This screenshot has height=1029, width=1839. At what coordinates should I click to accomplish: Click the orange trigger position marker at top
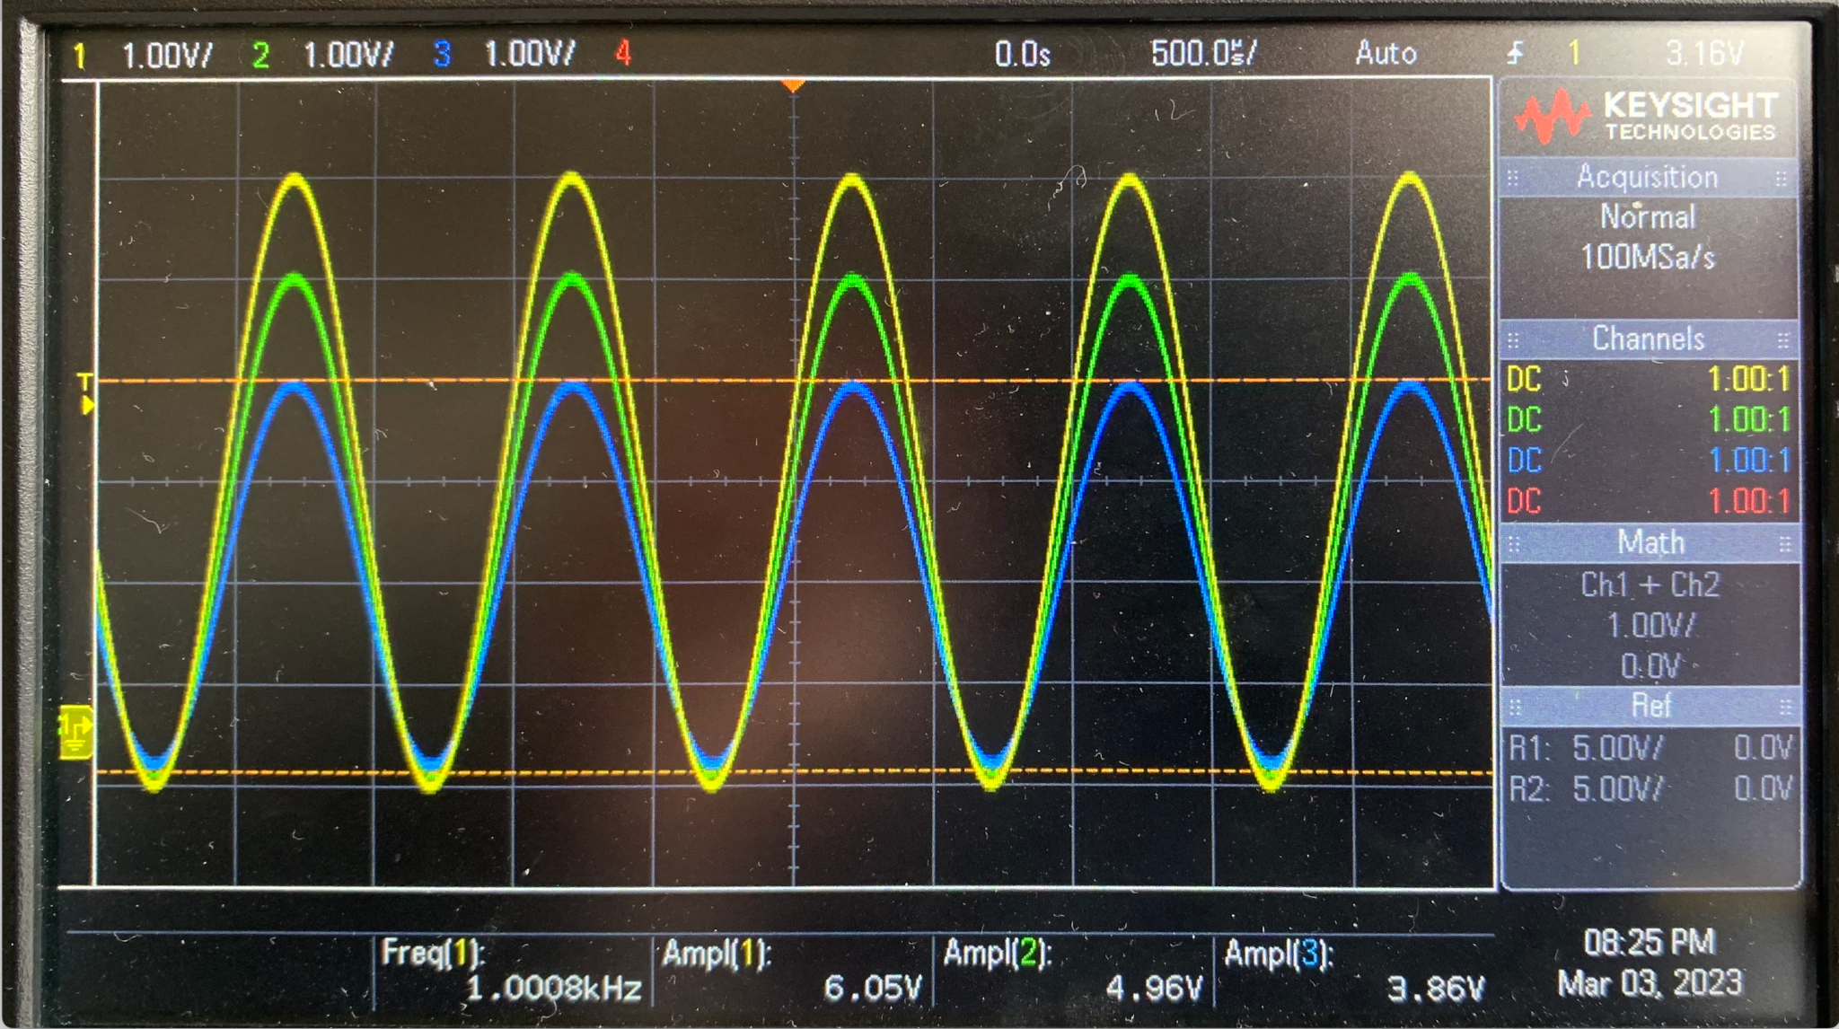click(x=792, y=86)
